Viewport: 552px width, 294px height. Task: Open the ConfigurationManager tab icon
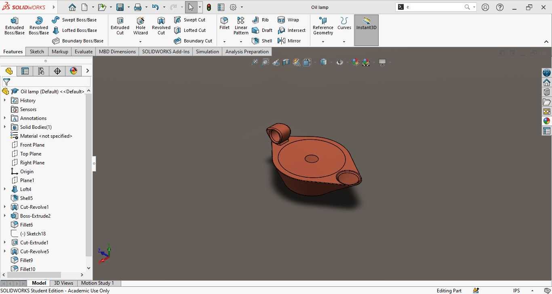coord(41,71)
